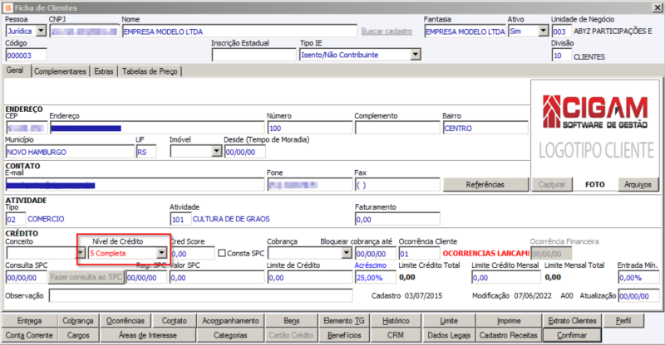Click the Capturar photo button
The width and height of the screenshot is (665, 345).
(x=552, y=185)
